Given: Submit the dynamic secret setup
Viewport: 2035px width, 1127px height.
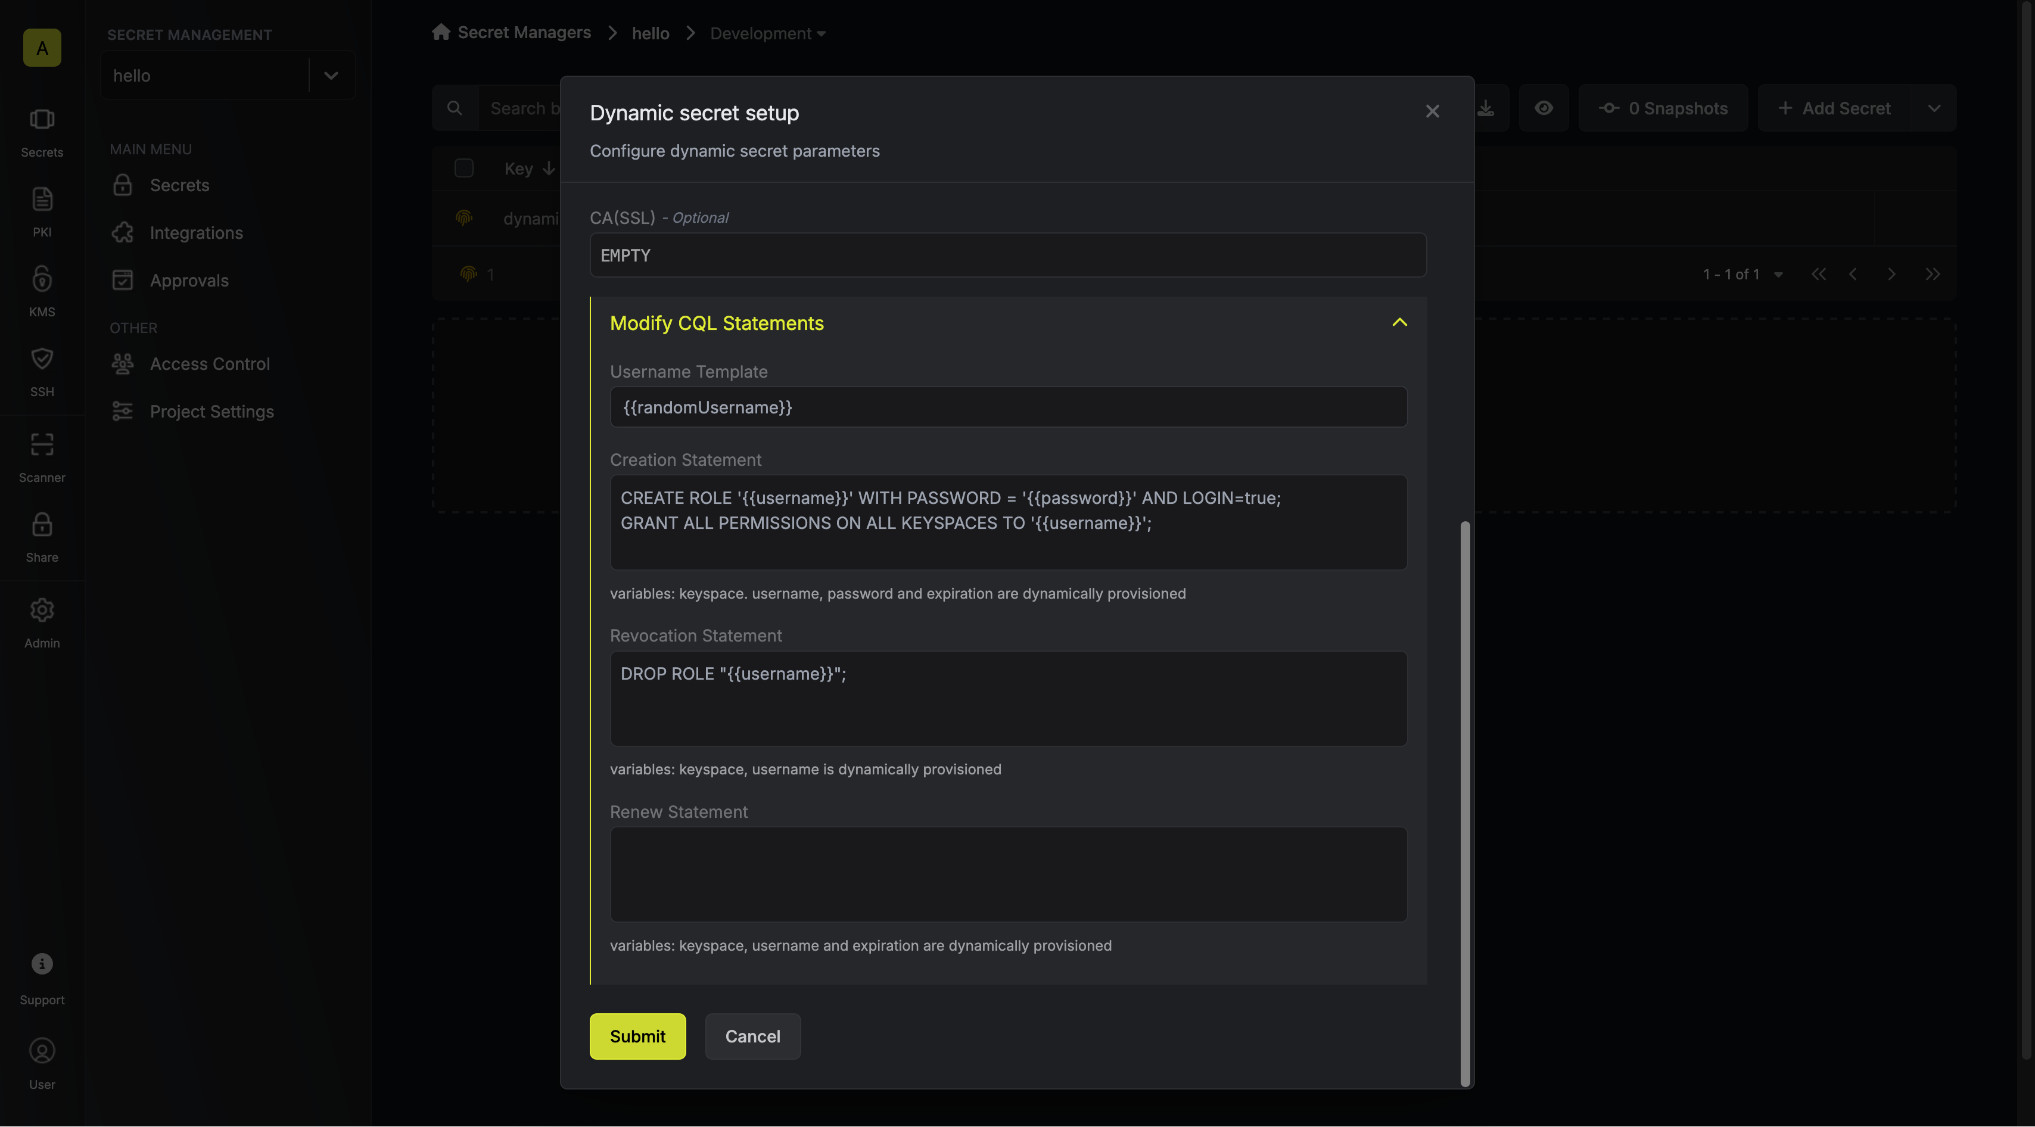Looking at the screenshot, I should (x=637, y=1036).
